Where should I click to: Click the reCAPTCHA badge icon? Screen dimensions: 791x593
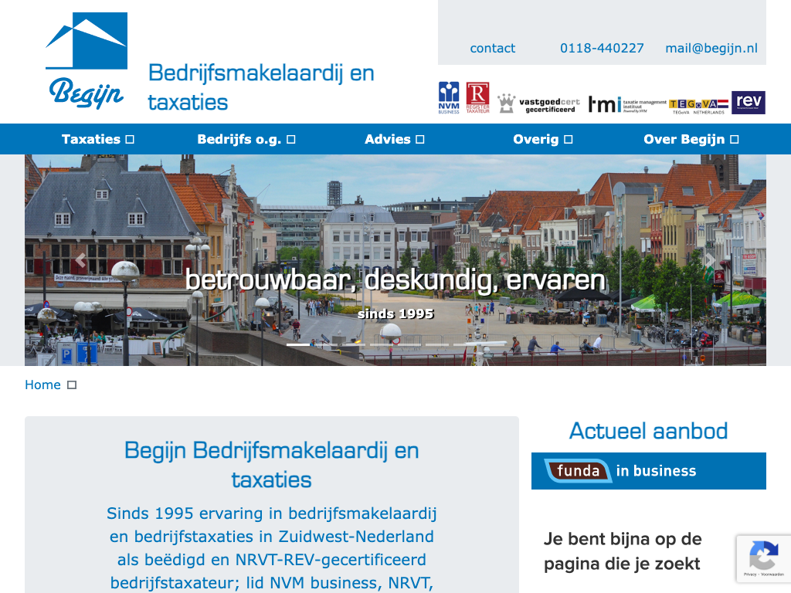(x=763, y=557)
